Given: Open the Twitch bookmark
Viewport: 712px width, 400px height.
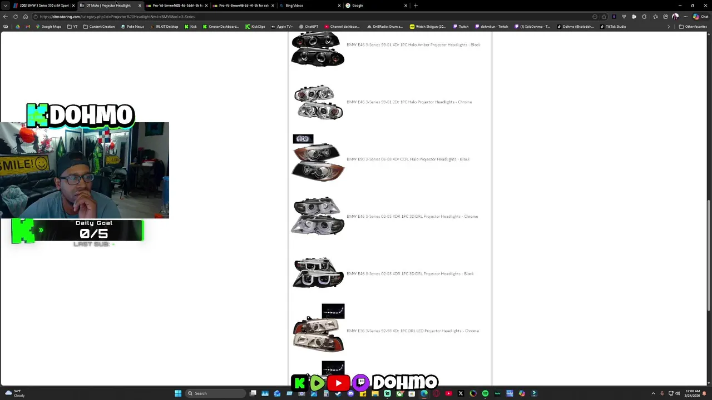Looking at the screenshot, I should (461, 27).
